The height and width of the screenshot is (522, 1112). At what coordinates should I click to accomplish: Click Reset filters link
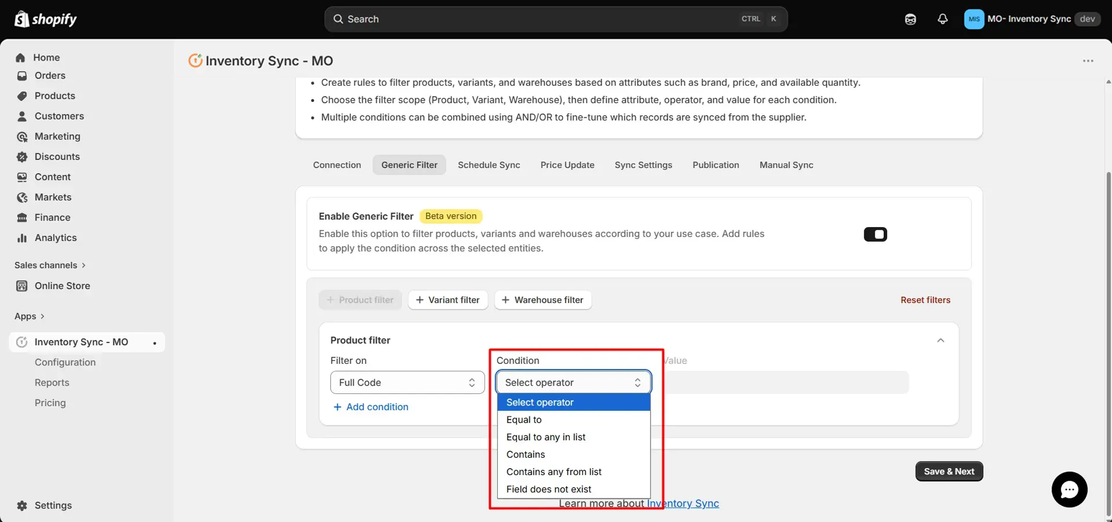tap(925, 300)
